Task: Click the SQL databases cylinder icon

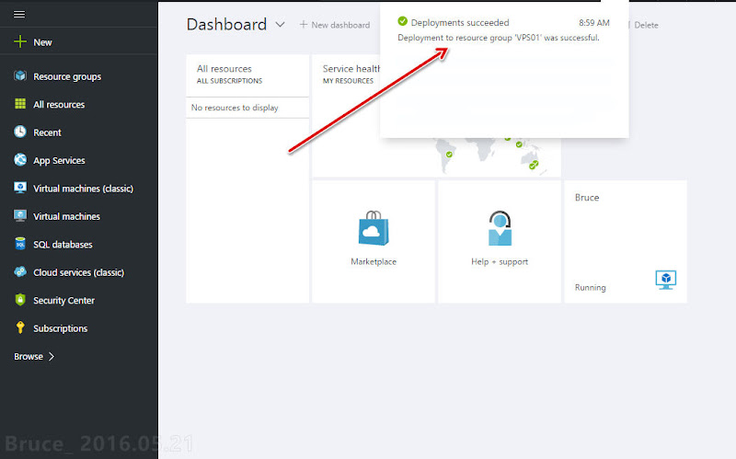Action: pyautogui.click(x=20, y=244)
